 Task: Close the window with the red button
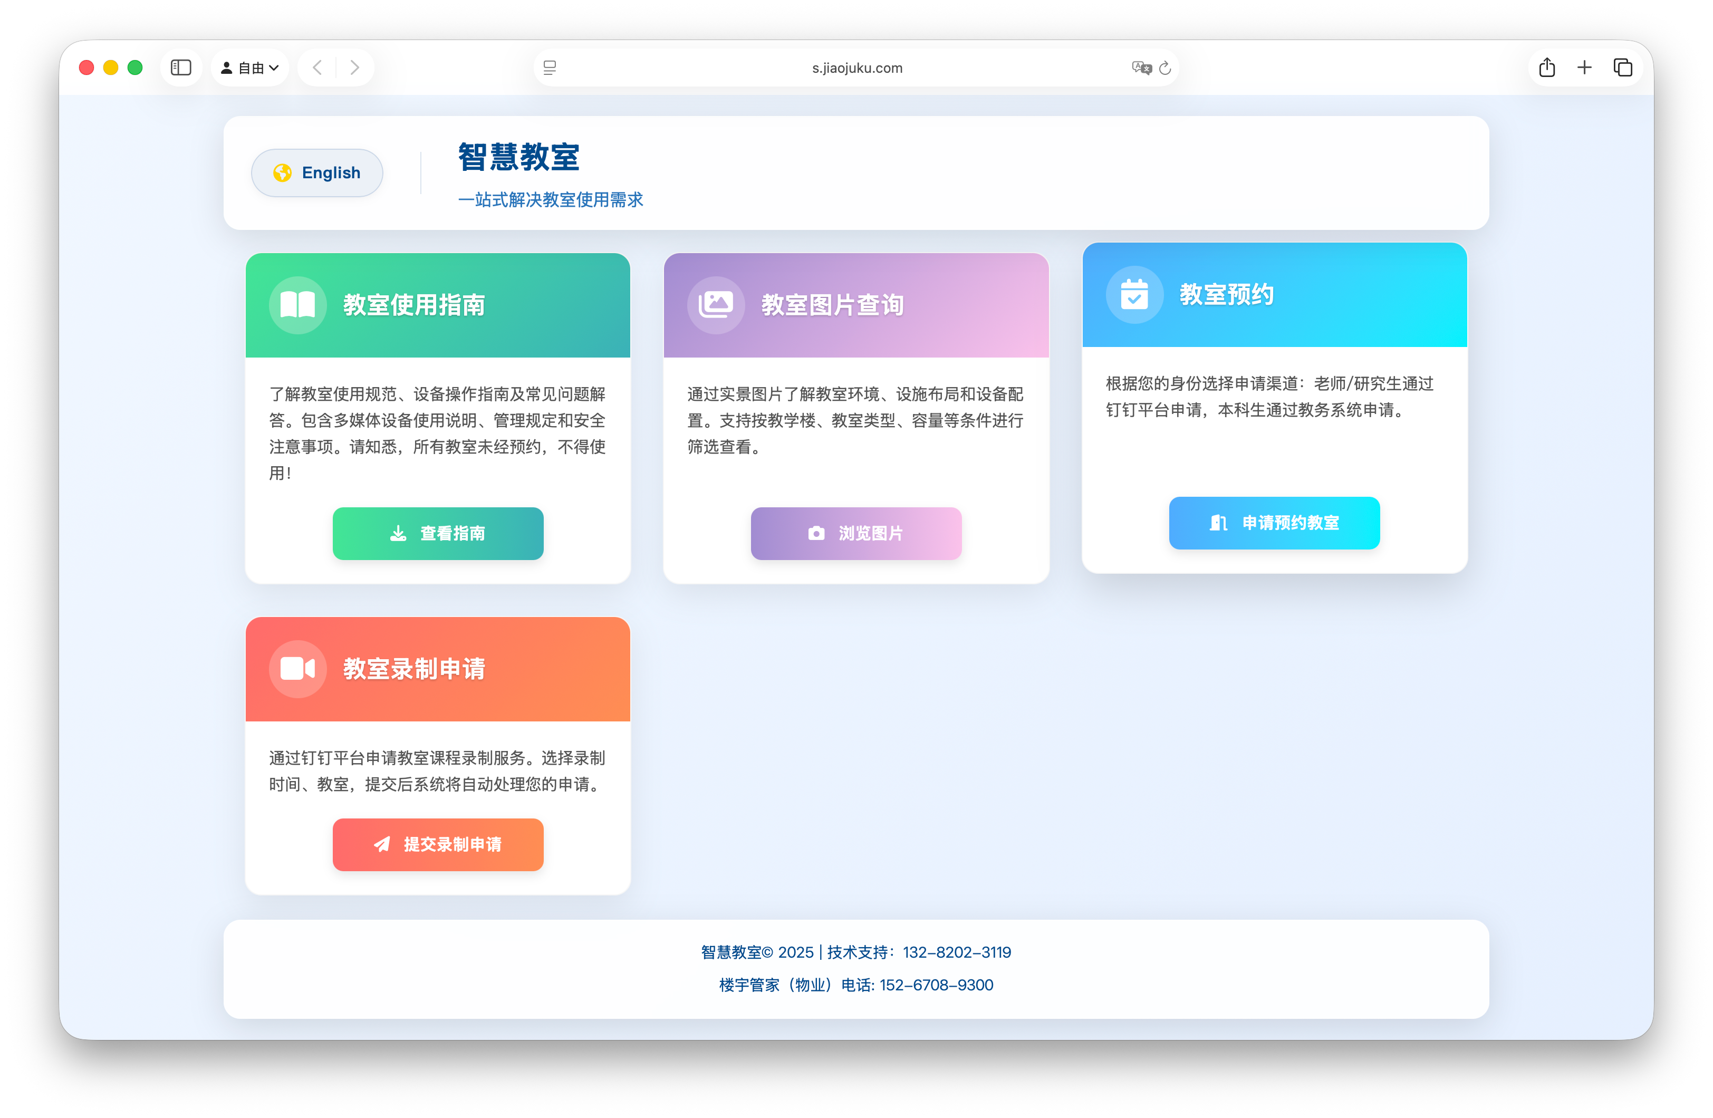pyautogui.click(x=86, y=68)
